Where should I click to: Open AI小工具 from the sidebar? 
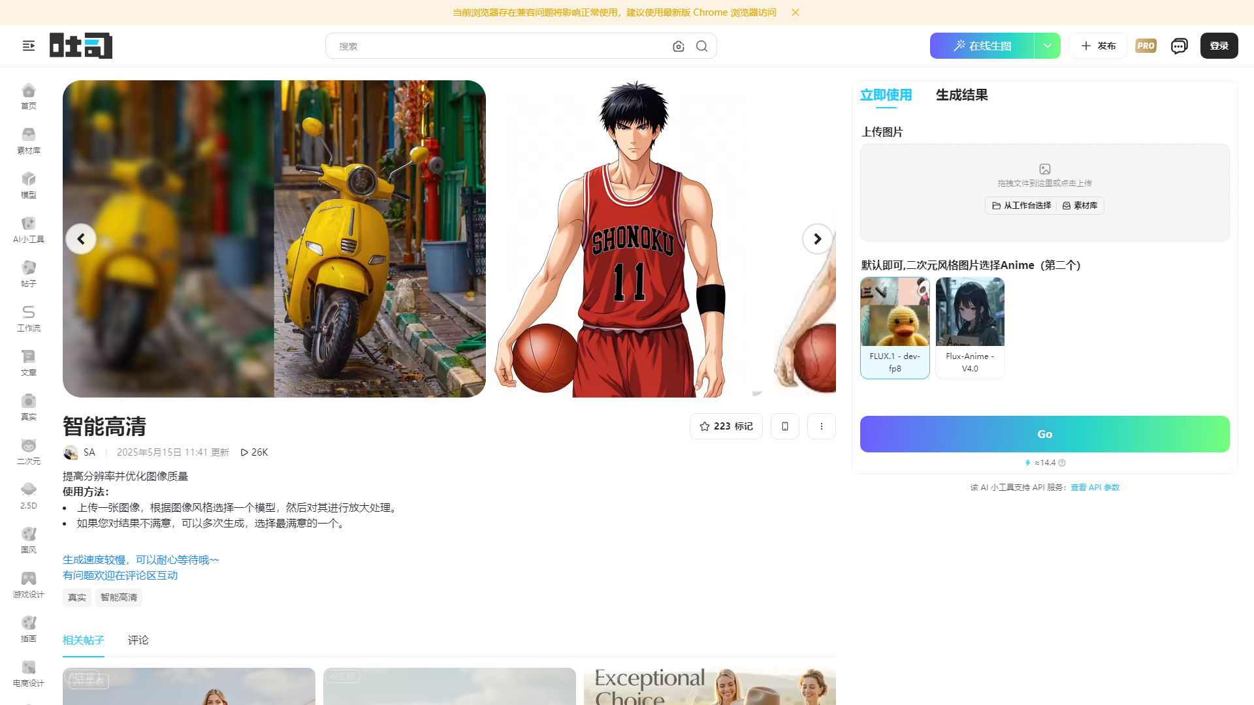[28, 229]
